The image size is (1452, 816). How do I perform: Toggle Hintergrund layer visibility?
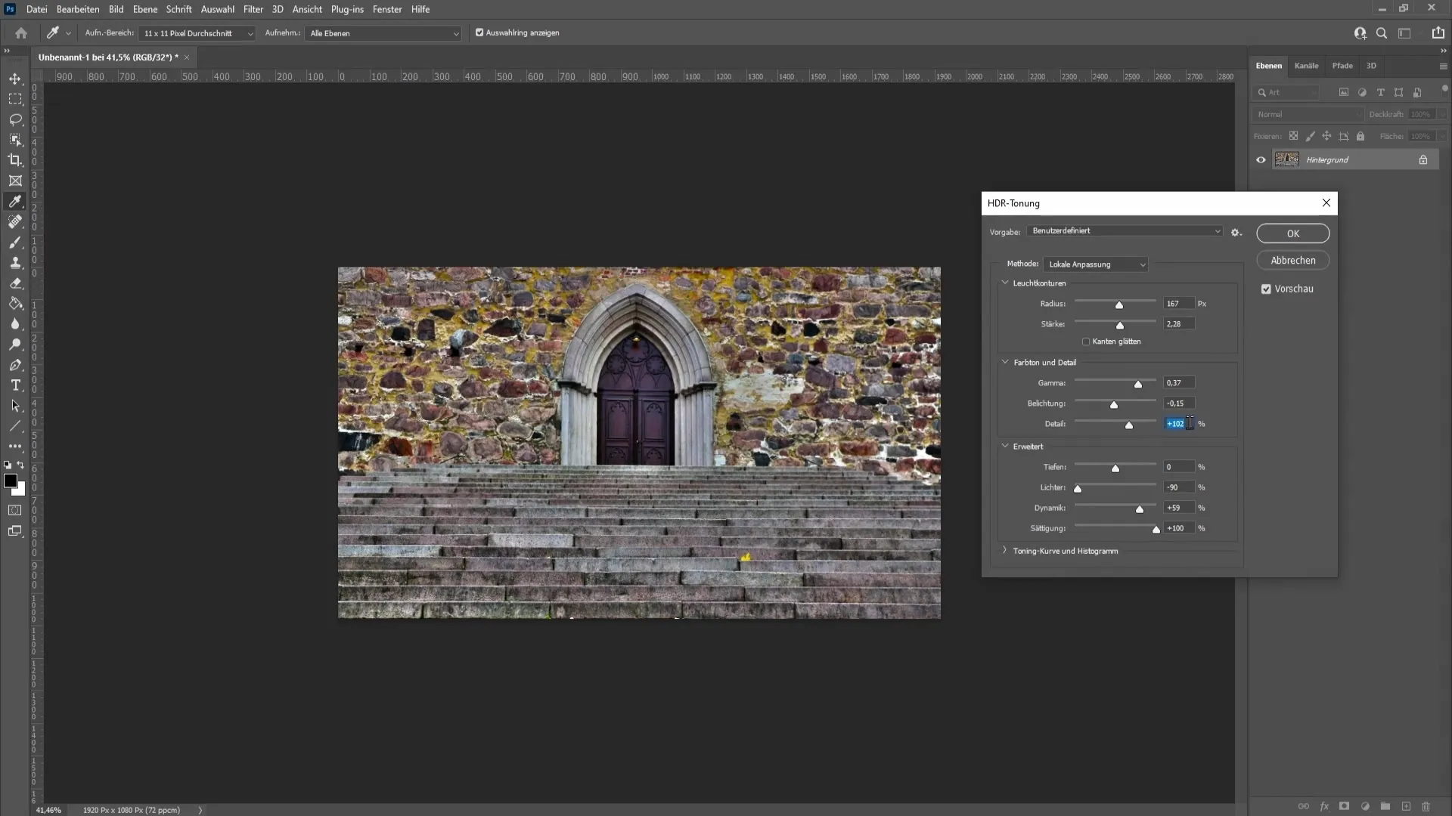coord(1261,159)
